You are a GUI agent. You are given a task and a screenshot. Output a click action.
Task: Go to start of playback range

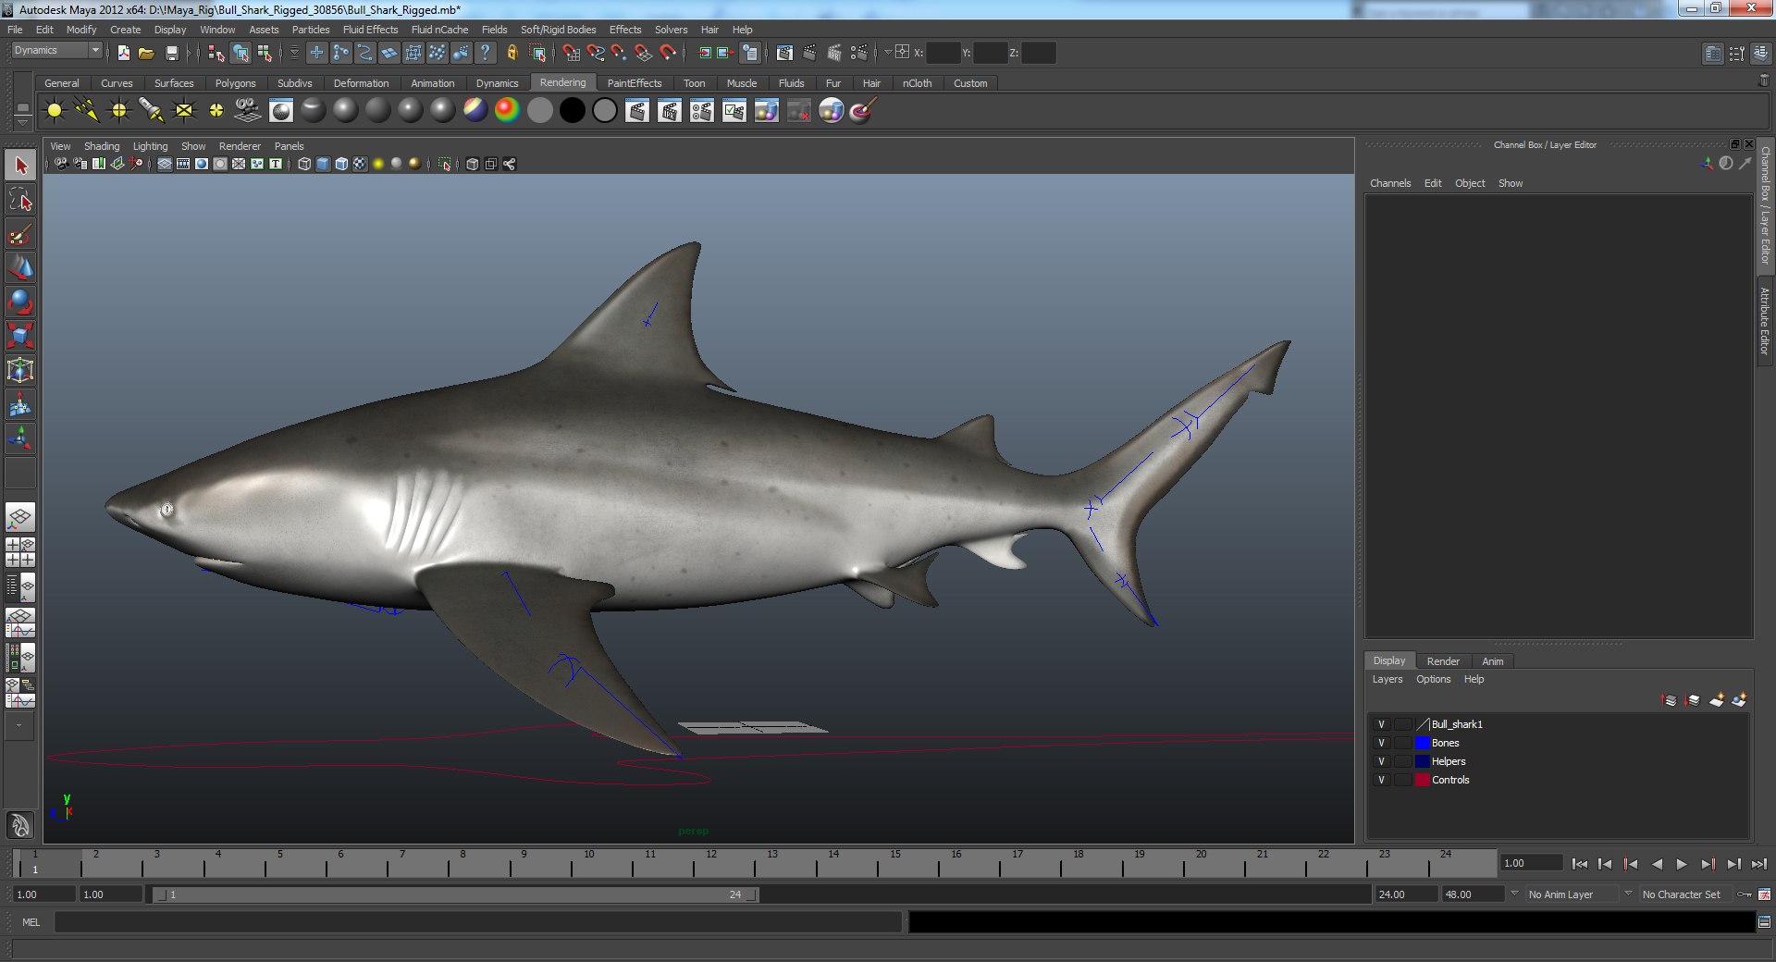[x=1579, y=864]
